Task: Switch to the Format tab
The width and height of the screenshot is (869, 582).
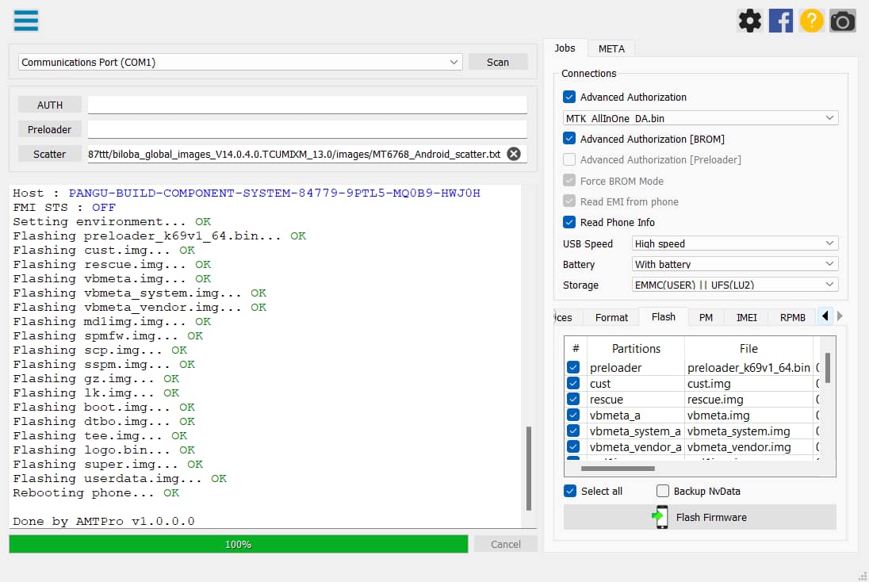Action: pyautogui.click(x=611, y=318)
